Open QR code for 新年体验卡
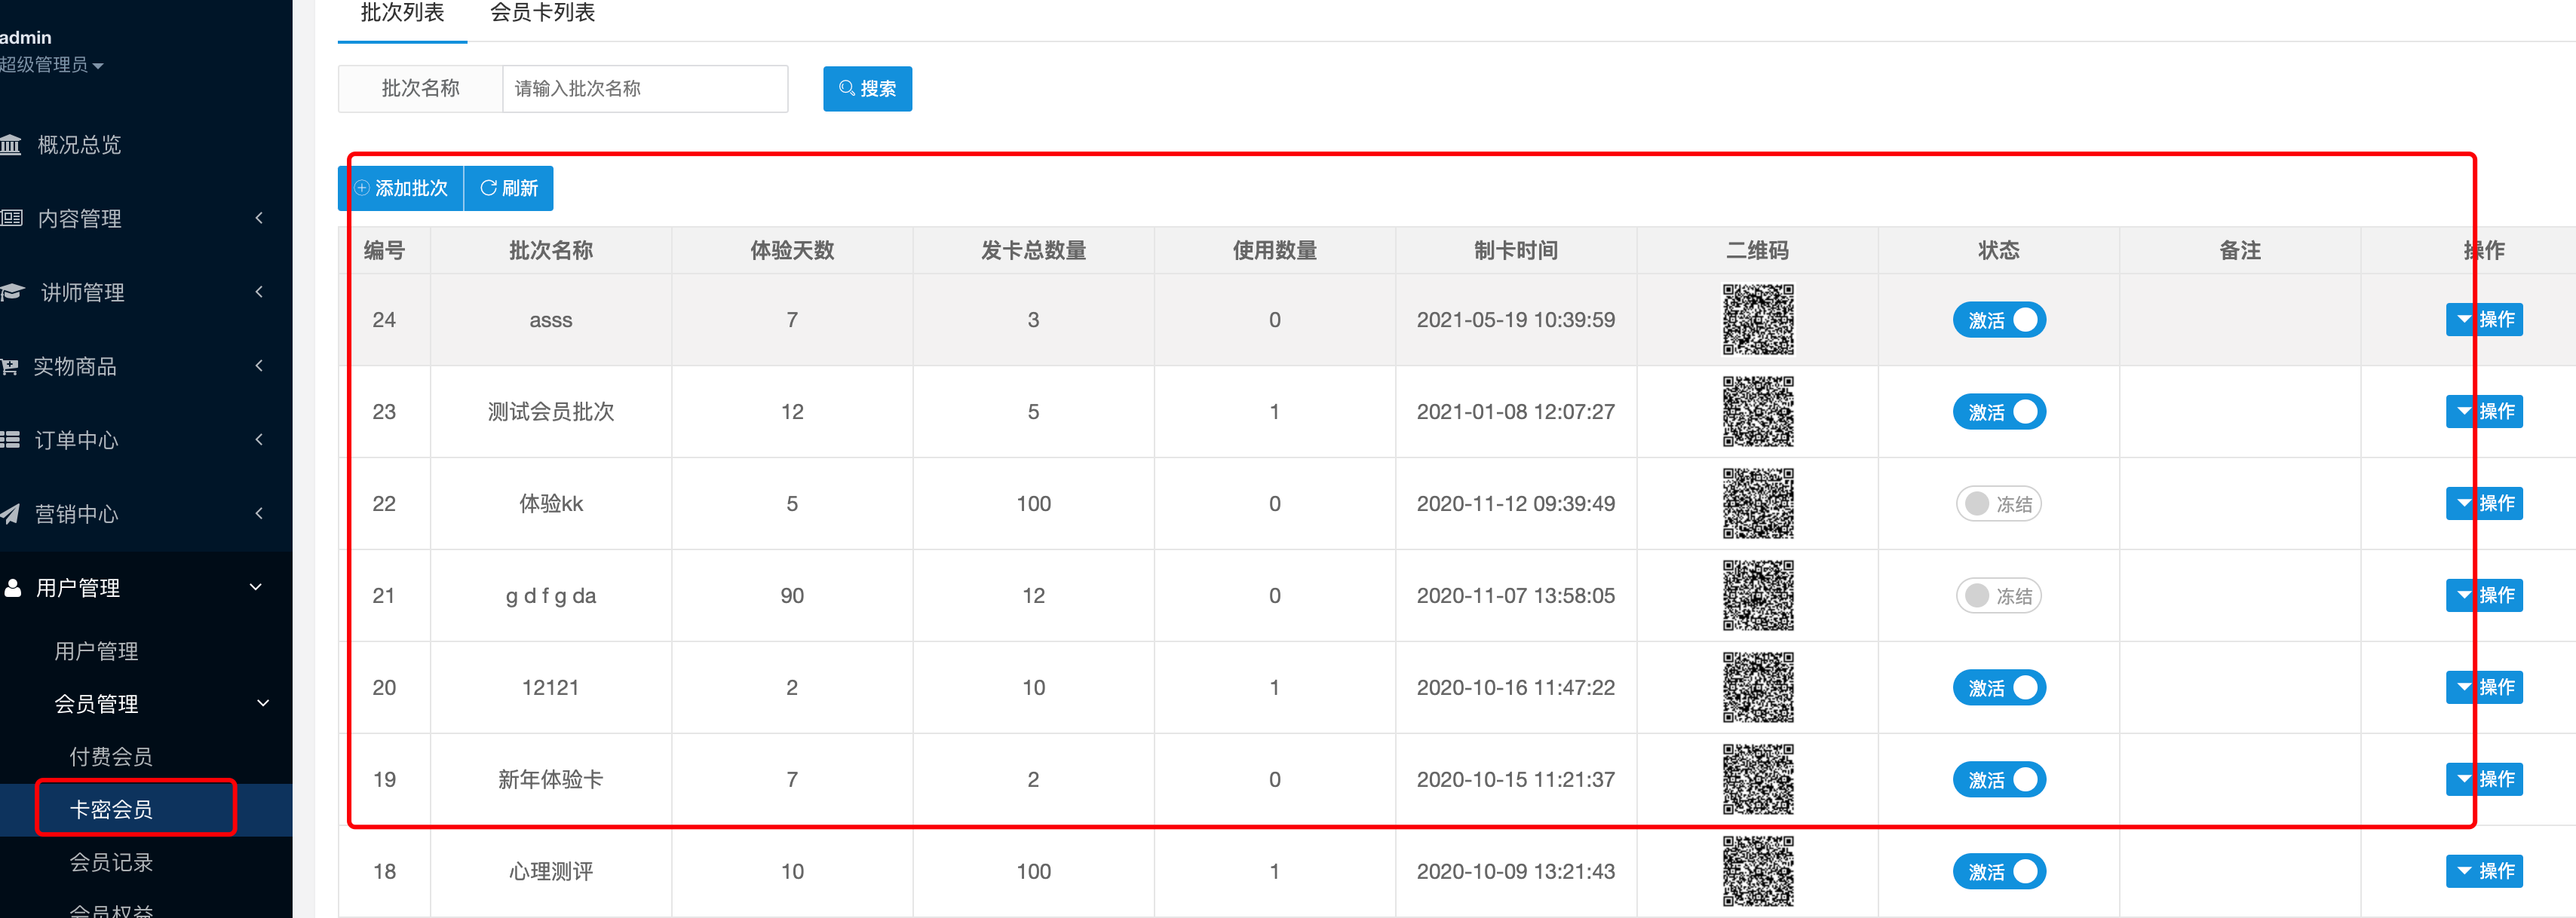 tap(1757, 780)
